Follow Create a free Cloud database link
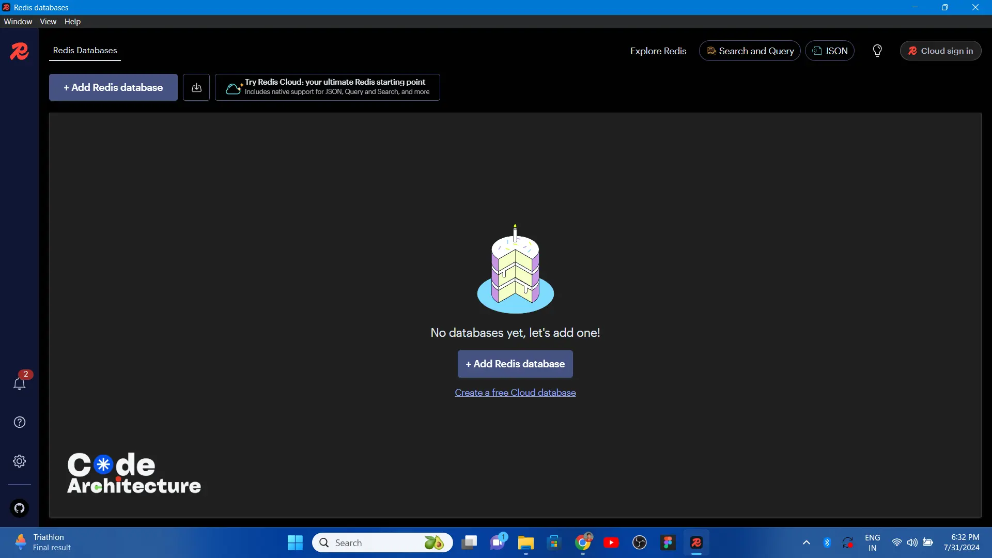Viewport: 992px width, 558px height. point(515,393)
